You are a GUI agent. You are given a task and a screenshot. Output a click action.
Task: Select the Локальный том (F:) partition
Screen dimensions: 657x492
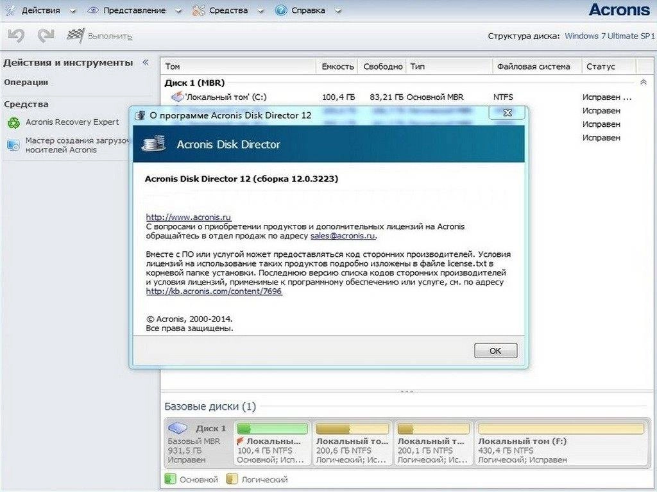561,443
